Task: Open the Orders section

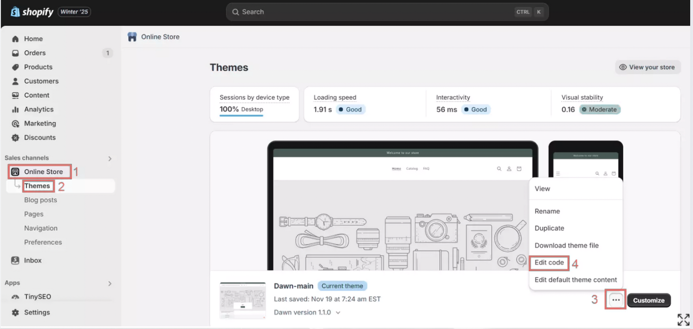Action: coord(35,53)
